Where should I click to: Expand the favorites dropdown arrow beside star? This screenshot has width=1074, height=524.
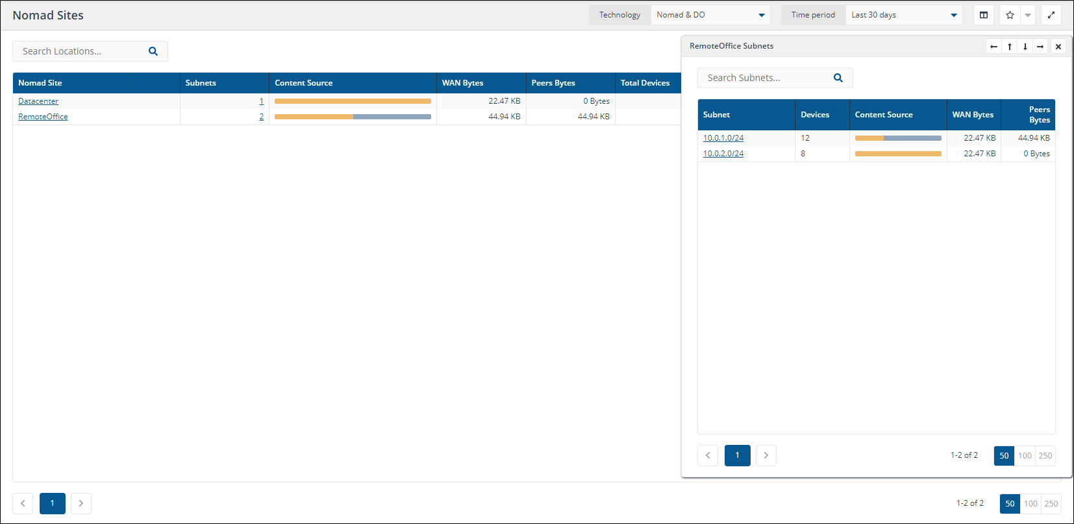[1028, 15]
